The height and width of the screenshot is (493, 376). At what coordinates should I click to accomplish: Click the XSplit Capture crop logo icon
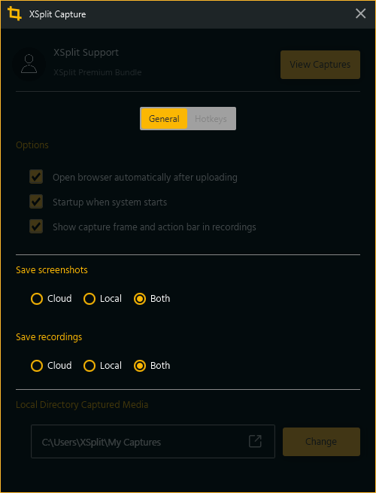point(14,14)
